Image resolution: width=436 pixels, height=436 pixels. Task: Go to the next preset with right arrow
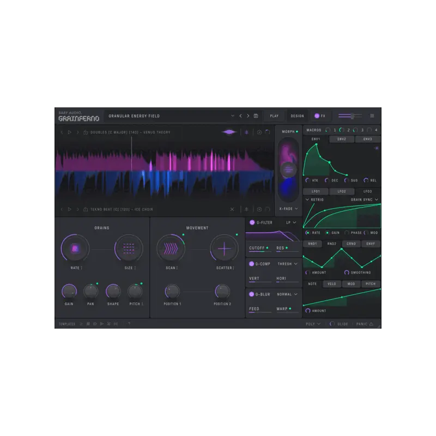pyautogui.click(x=248, y=116)
